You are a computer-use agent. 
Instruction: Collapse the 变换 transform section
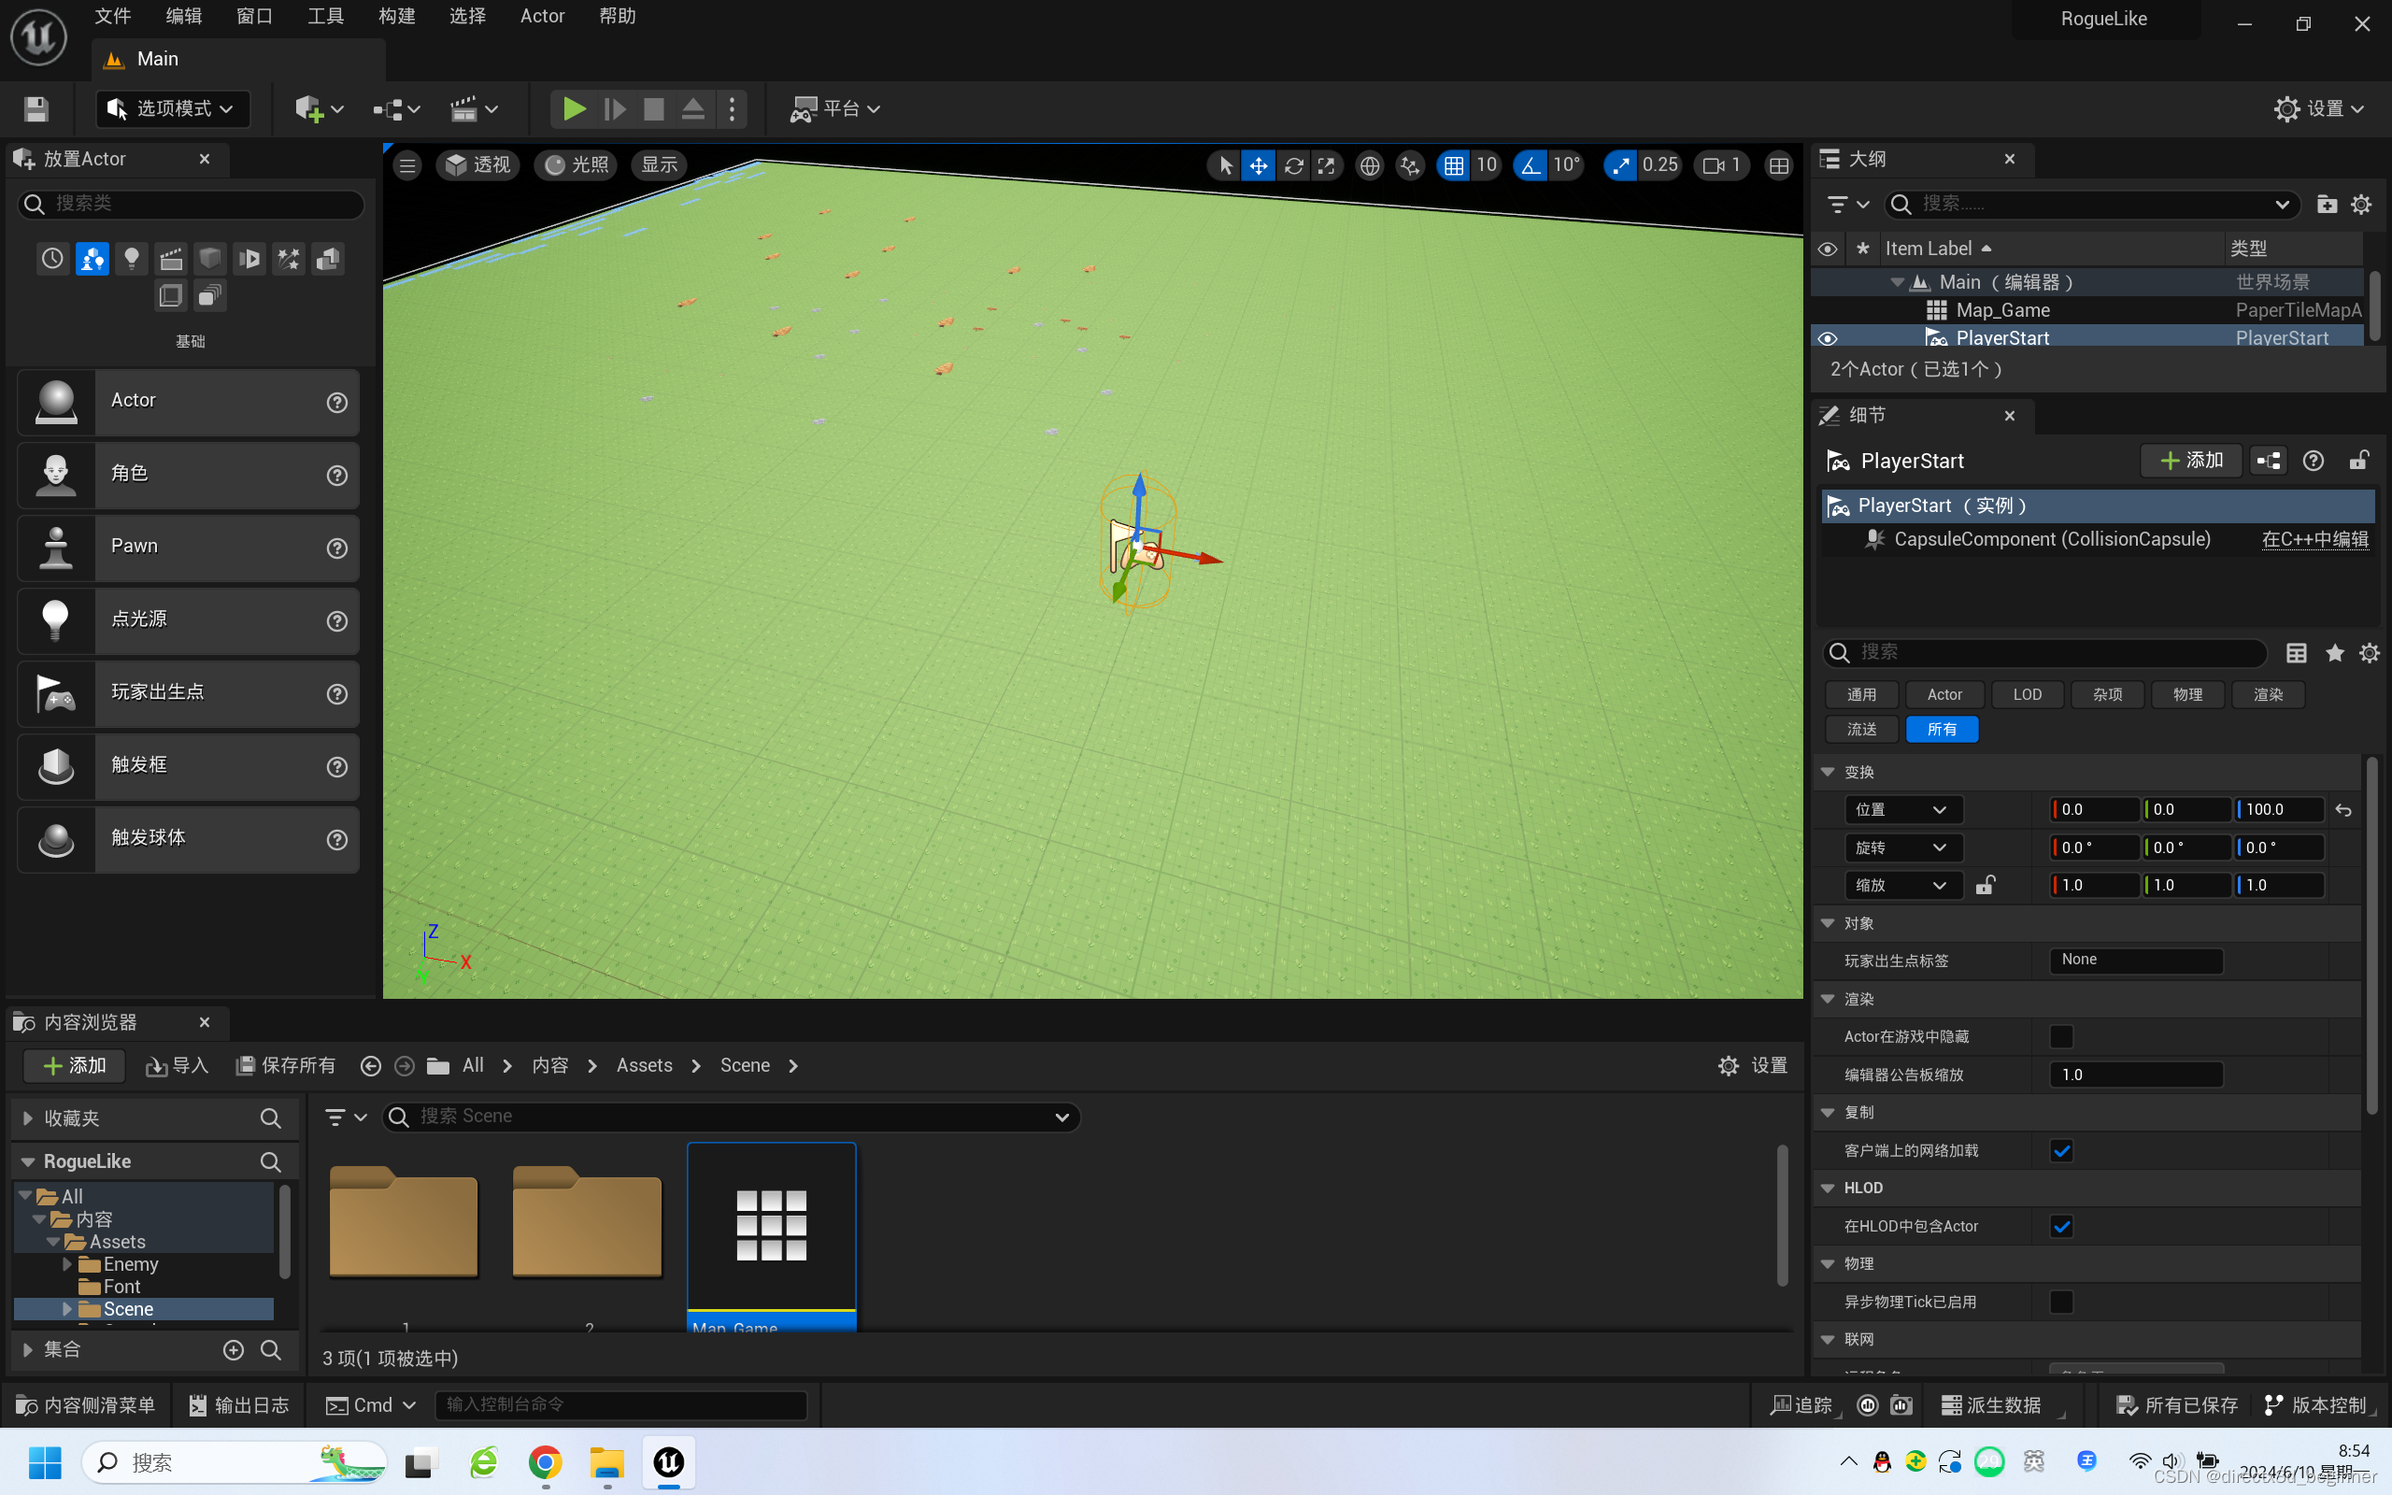(1828, 772)
